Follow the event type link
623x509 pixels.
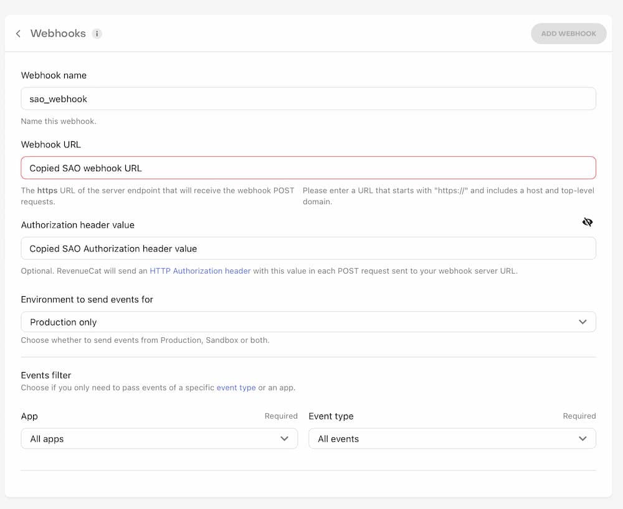236,388
